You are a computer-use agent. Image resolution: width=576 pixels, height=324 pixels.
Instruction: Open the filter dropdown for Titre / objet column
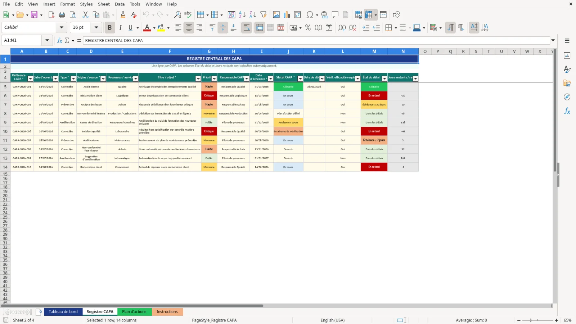(198, 79)
